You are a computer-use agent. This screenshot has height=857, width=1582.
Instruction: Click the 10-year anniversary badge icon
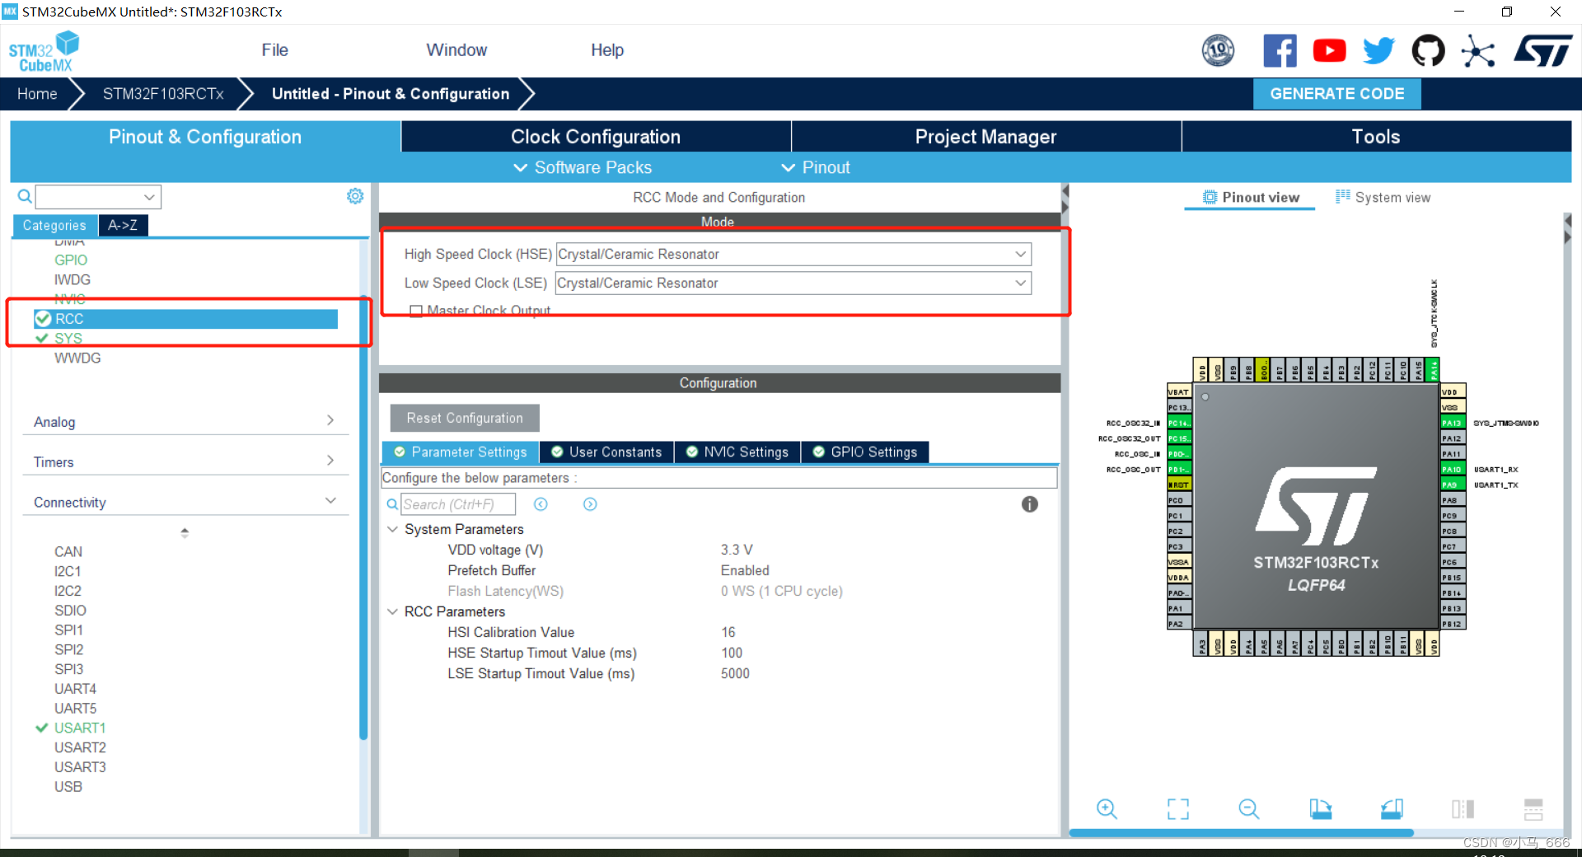[1218, 51]
